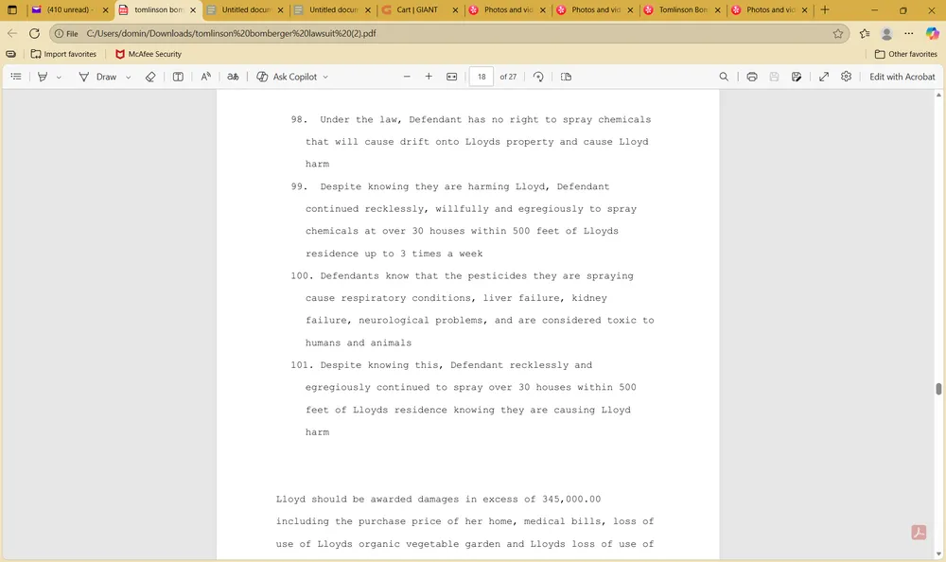Click the page number input field
The image size is (946, 562).
[482, 77]
